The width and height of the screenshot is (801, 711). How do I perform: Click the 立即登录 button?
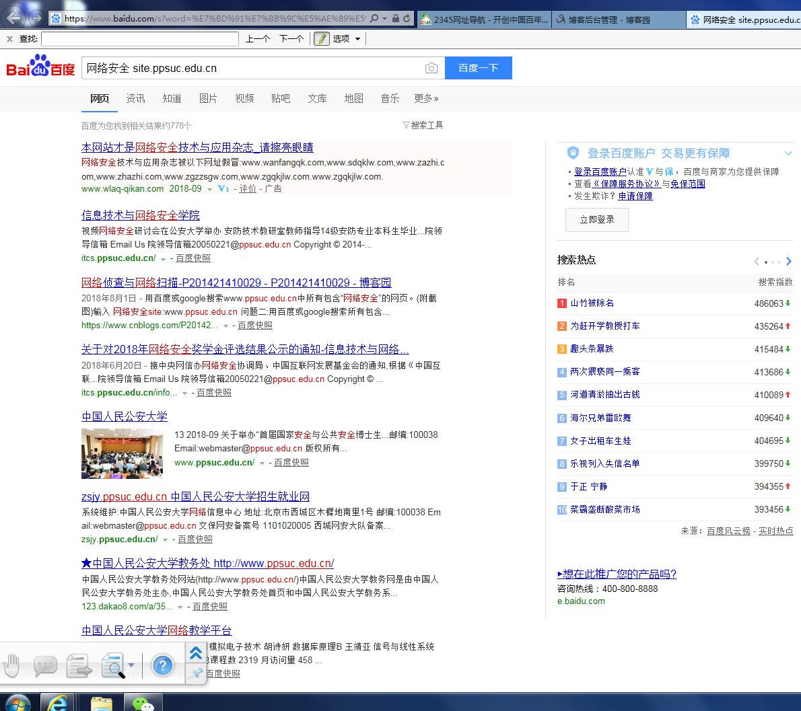click(x=596, y=219)
